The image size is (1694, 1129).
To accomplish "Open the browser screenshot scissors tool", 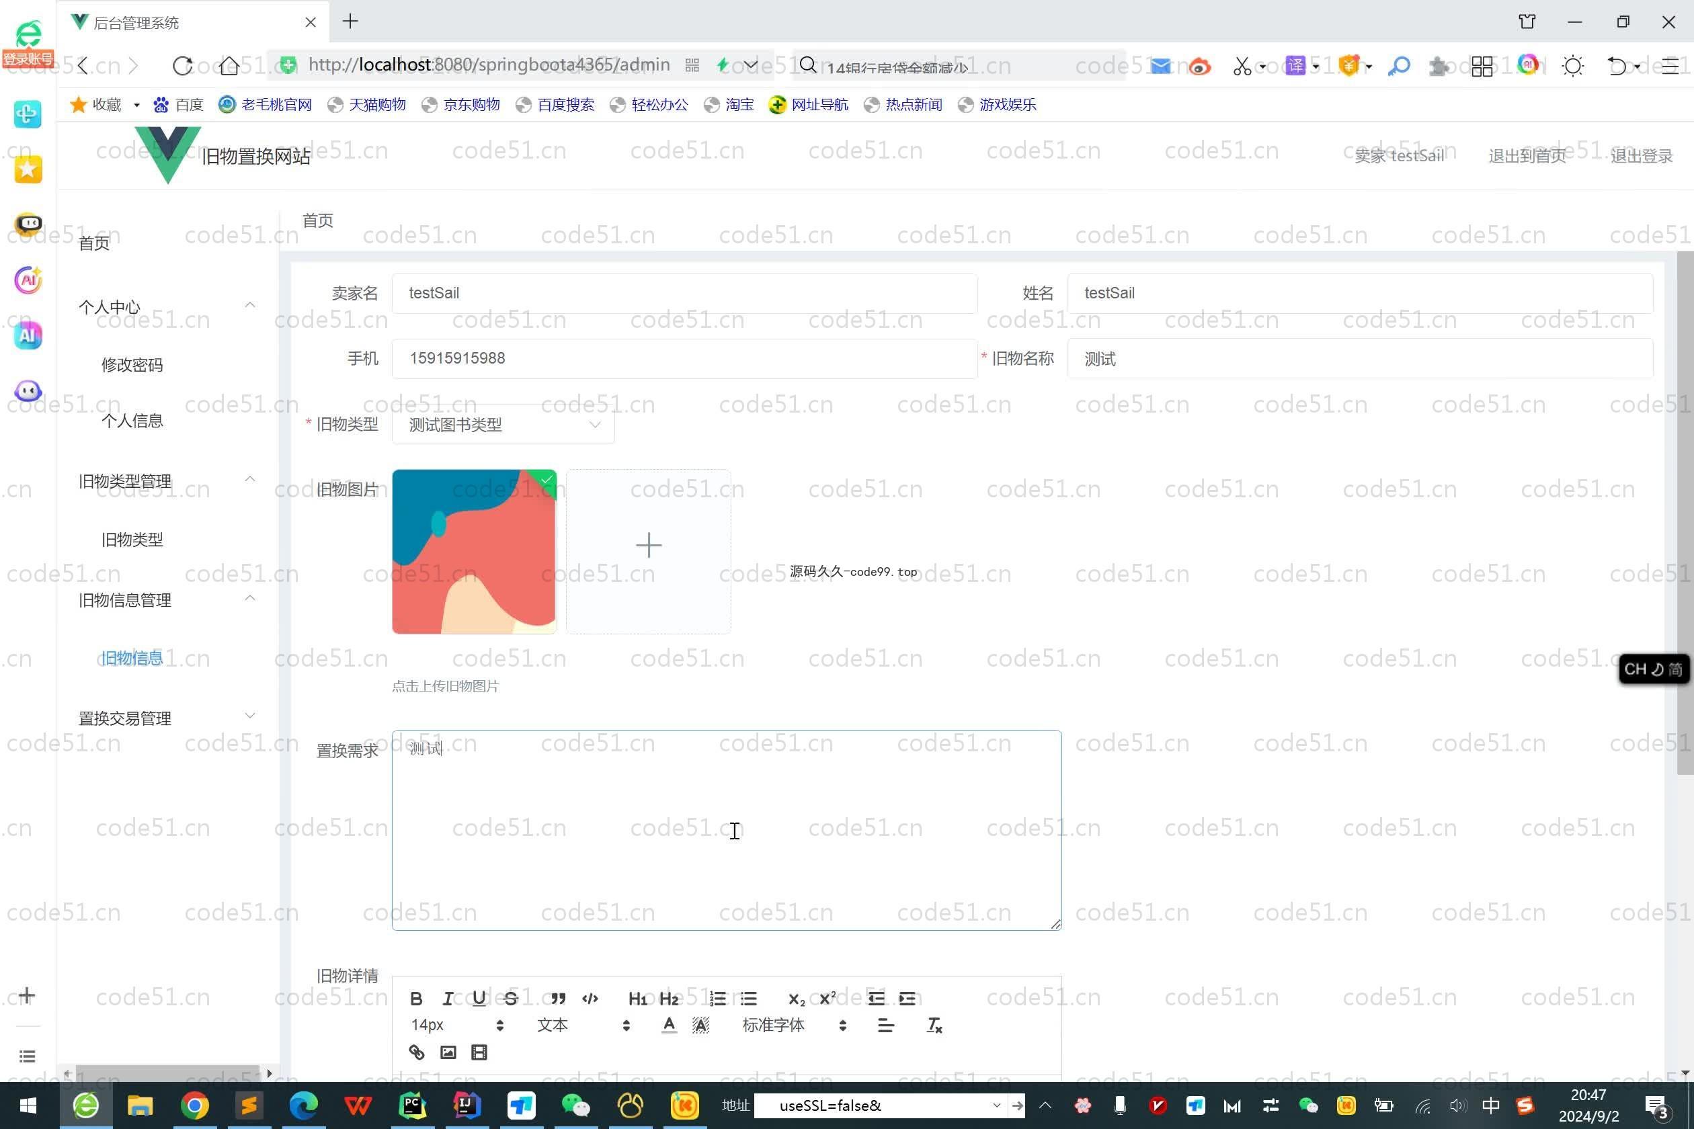I will (1242, 67).
